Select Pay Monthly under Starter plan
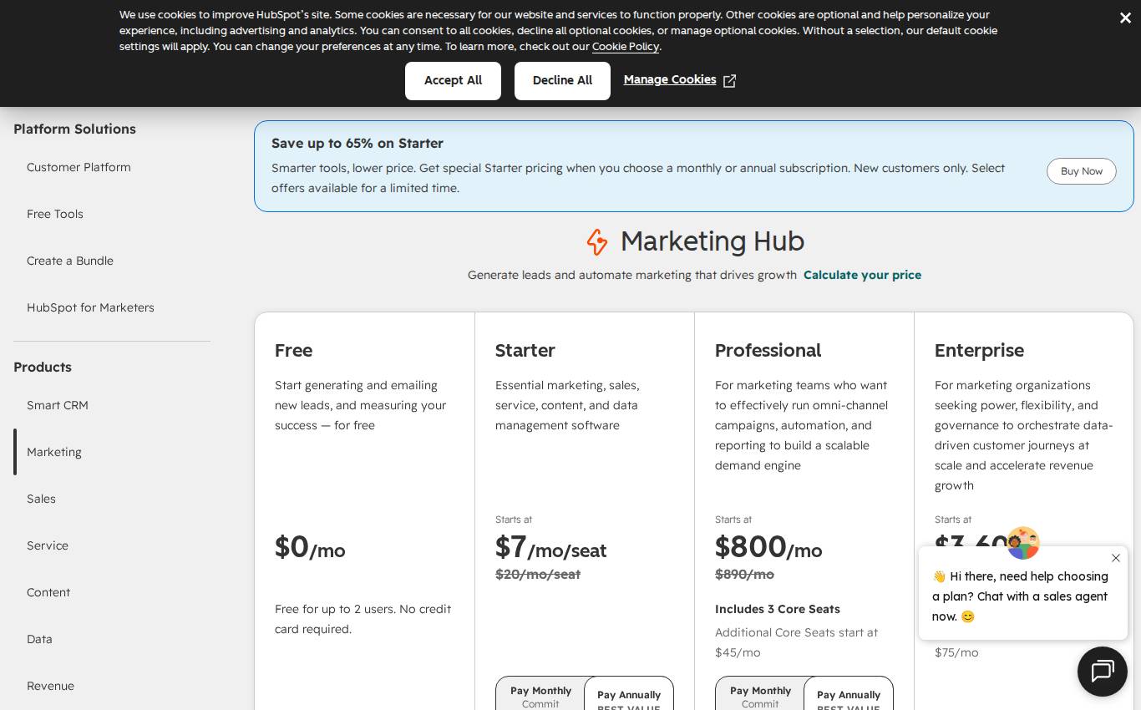Screen dimensions: 1141x710 point(540,695)
